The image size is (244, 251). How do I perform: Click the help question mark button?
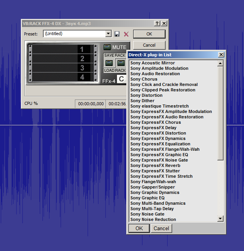(x=157, y=24)
